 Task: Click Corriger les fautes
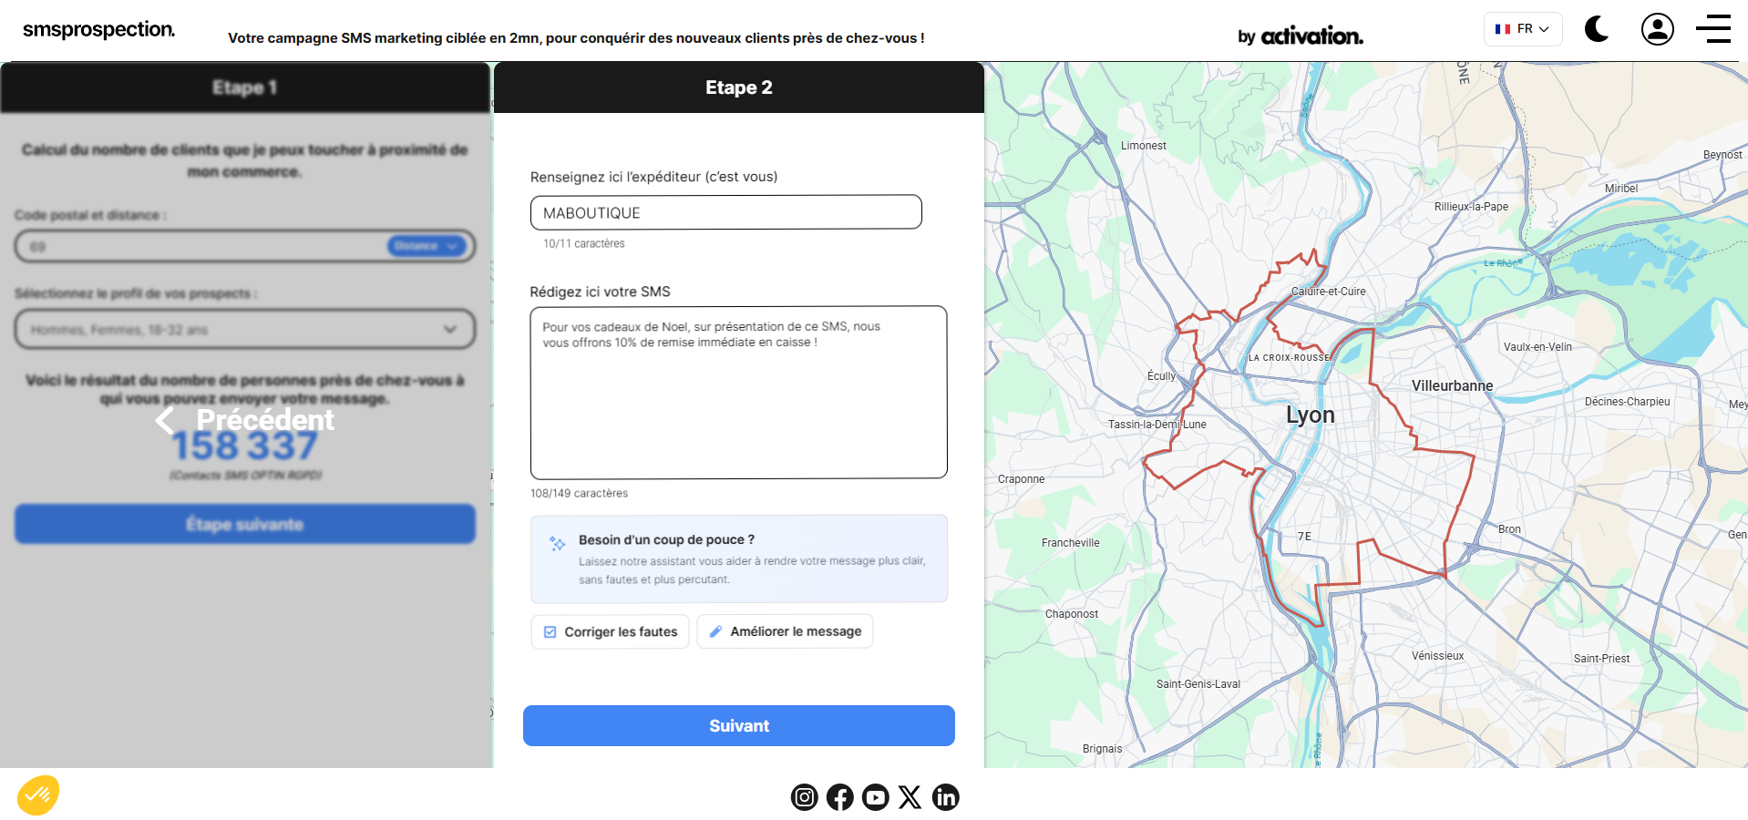tap(610, 631)
